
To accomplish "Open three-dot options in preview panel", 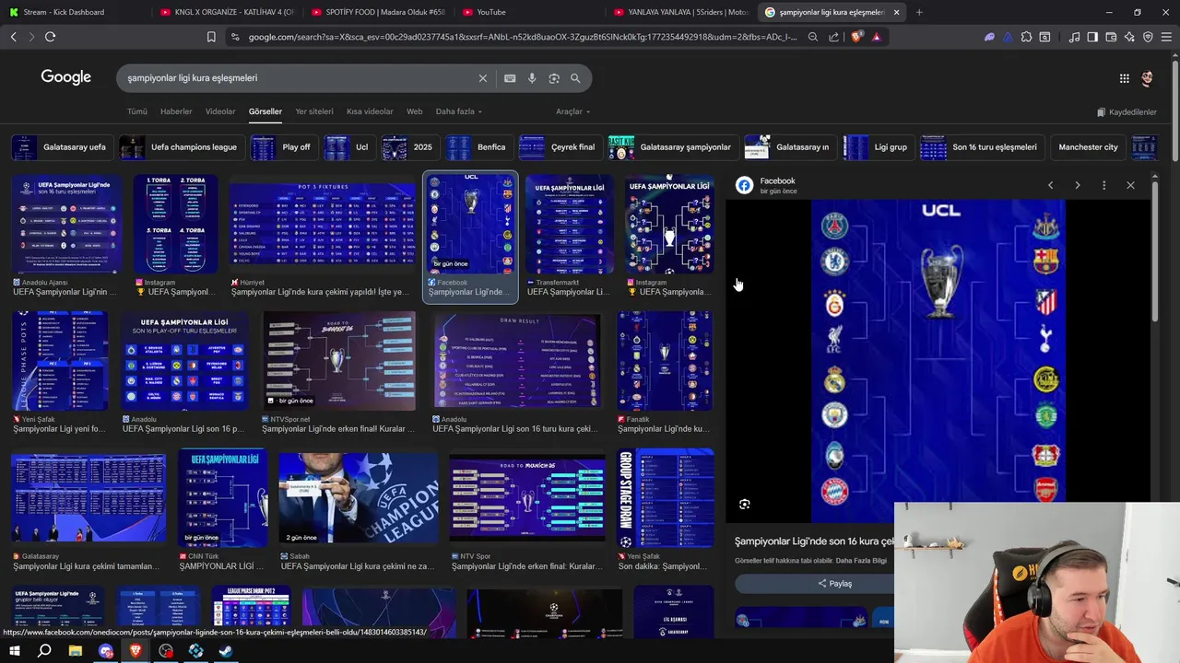I will tap(1103, 185).
